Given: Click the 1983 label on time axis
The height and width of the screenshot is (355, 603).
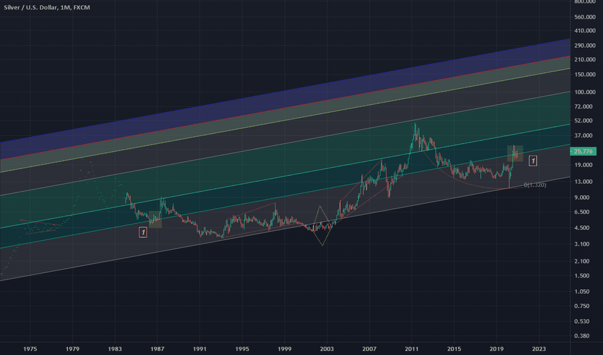Looking at the screenshot, I should coord(115,349).
